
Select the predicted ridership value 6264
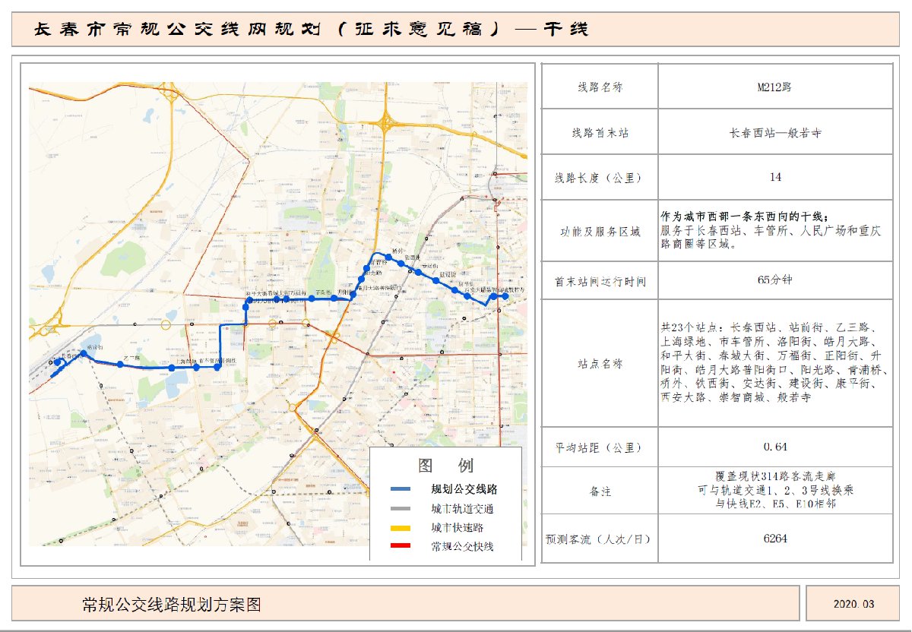pos(774,539)
